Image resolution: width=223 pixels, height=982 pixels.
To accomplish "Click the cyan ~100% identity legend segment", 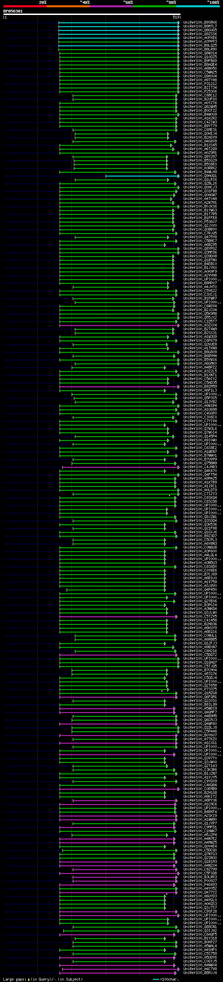I will tap(198, 7).
